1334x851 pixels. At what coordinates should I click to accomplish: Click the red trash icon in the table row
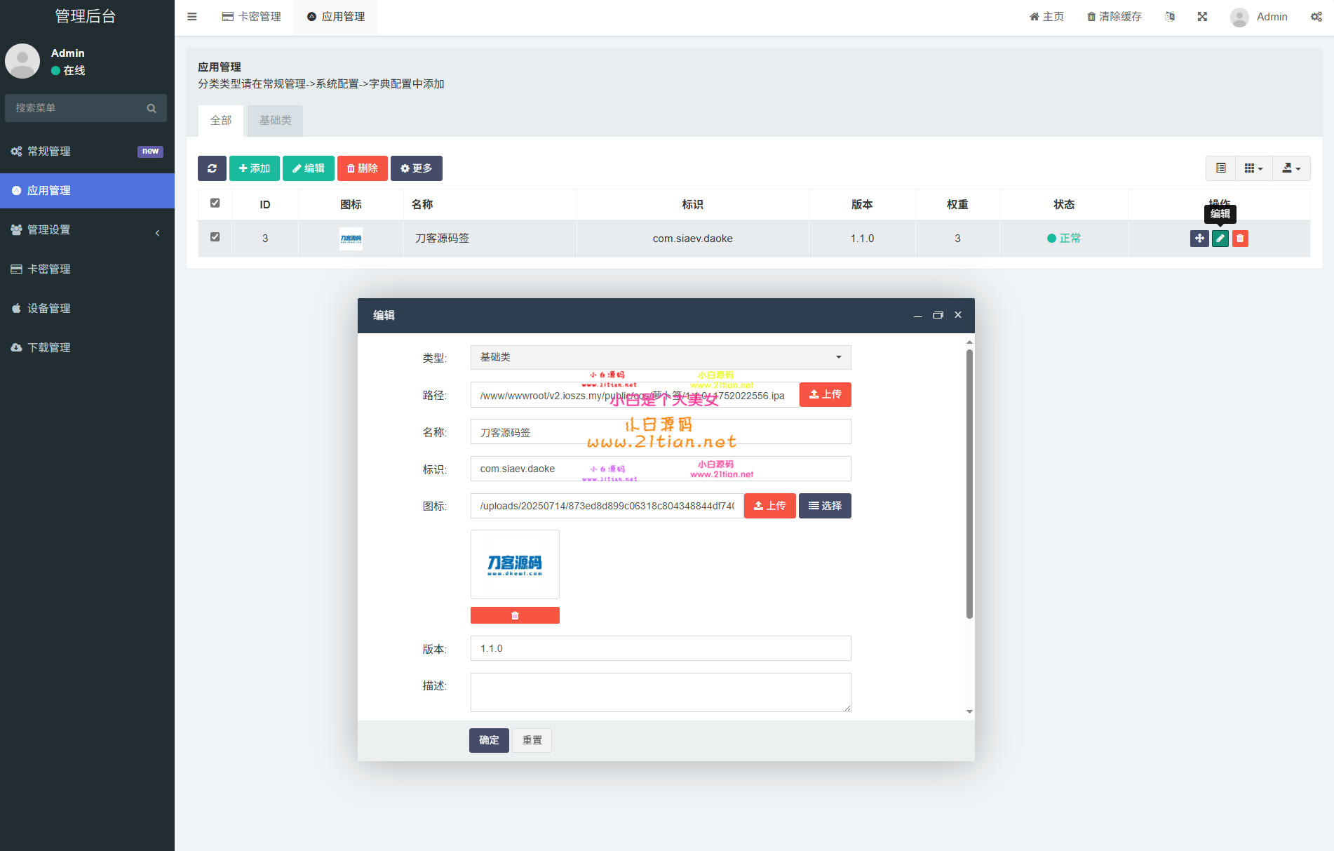pyautogui.click(x=1240, y=239)
